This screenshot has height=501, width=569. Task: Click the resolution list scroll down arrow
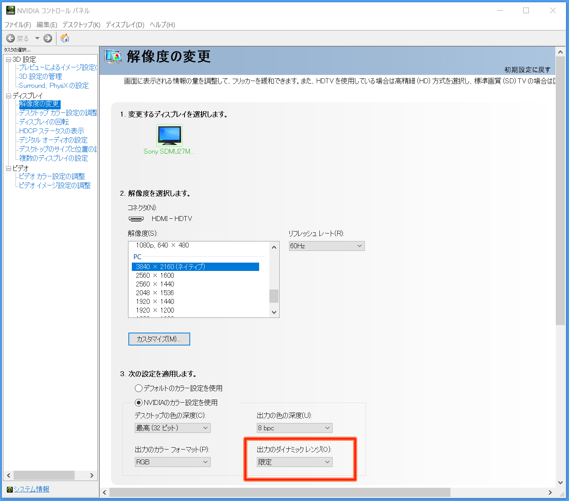tap(274, 312)
